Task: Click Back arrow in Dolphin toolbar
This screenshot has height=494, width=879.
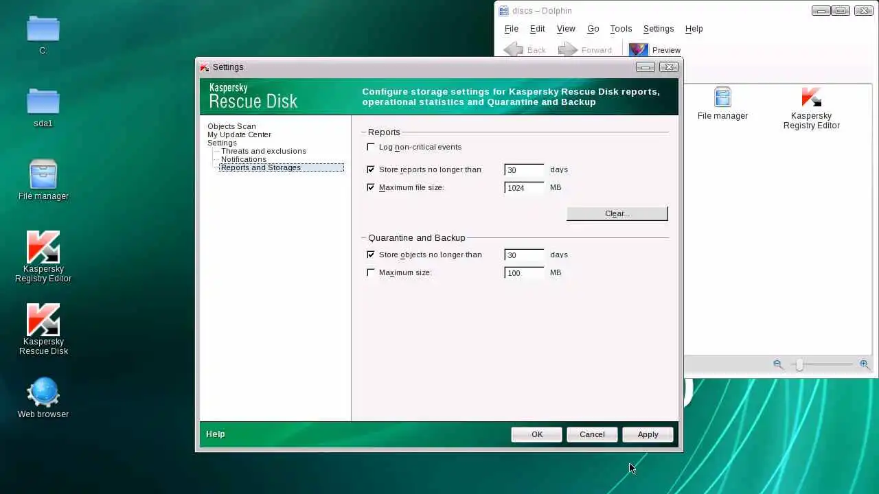Action: coord(514,50)
